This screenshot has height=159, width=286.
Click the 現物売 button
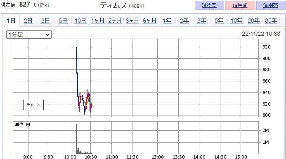(x=209, y=5)
